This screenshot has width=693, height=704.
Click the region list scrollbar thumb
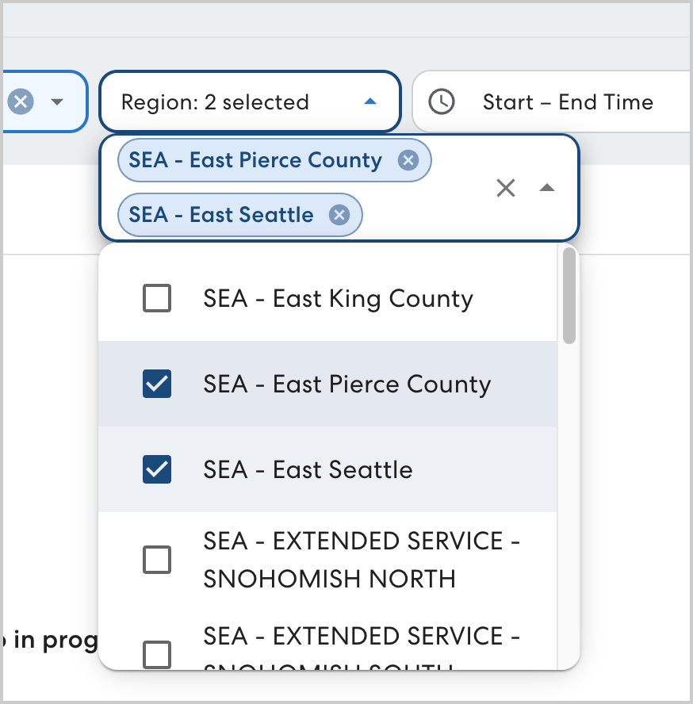point(569,295)
